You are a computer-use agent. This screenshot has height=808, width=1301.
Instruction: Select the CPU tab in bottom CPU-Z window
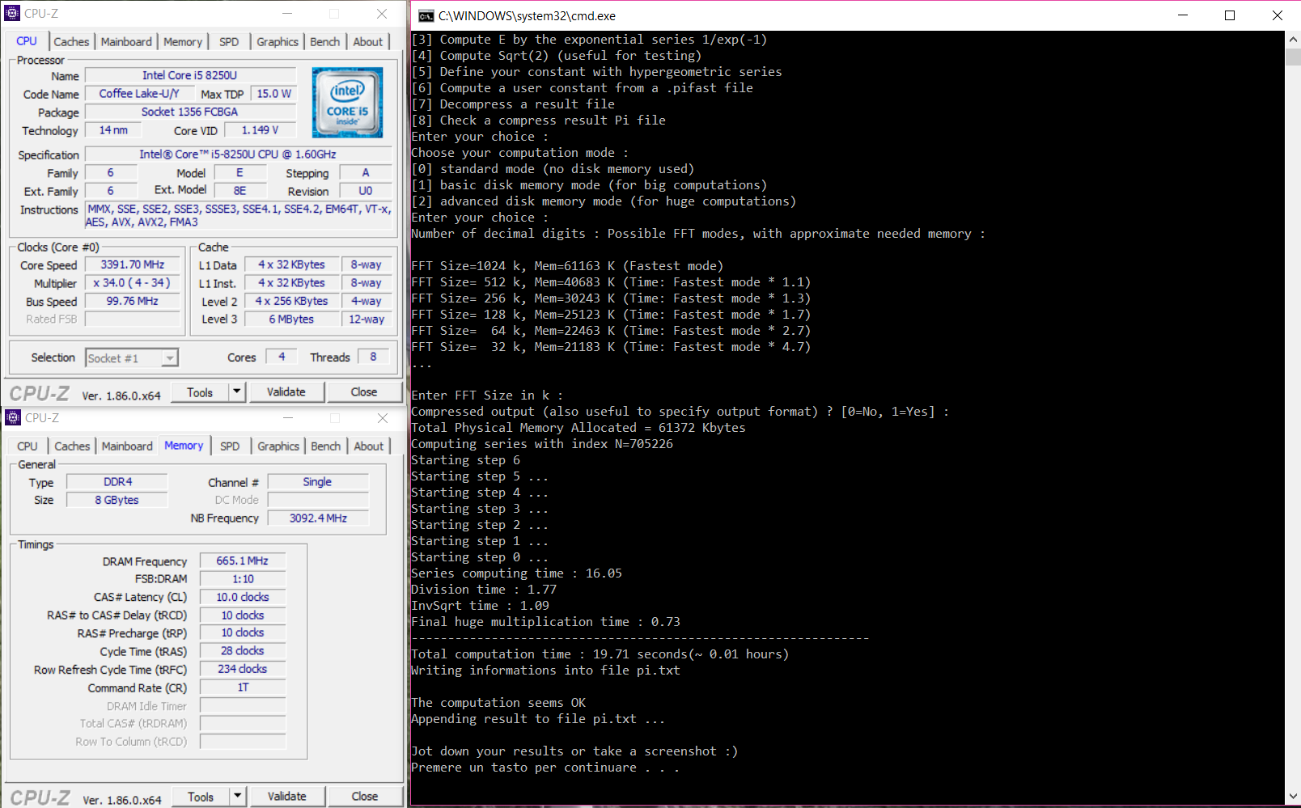tap(28, 446)
